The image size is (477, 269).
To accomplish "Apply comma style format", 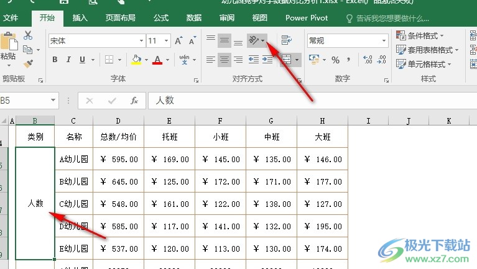I will pos(349,60).
